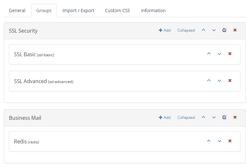Move SSL Advanced item up
This screenshot has width=250, height=168.
(x=209, y=80)
